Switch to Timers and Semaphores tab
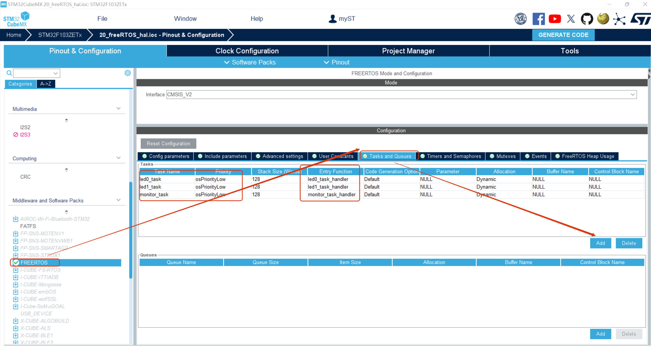 (451, 156)
